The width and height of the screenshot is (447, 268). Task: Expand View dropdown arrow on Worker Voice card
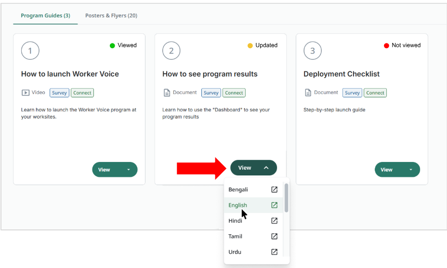click(129, 170)
